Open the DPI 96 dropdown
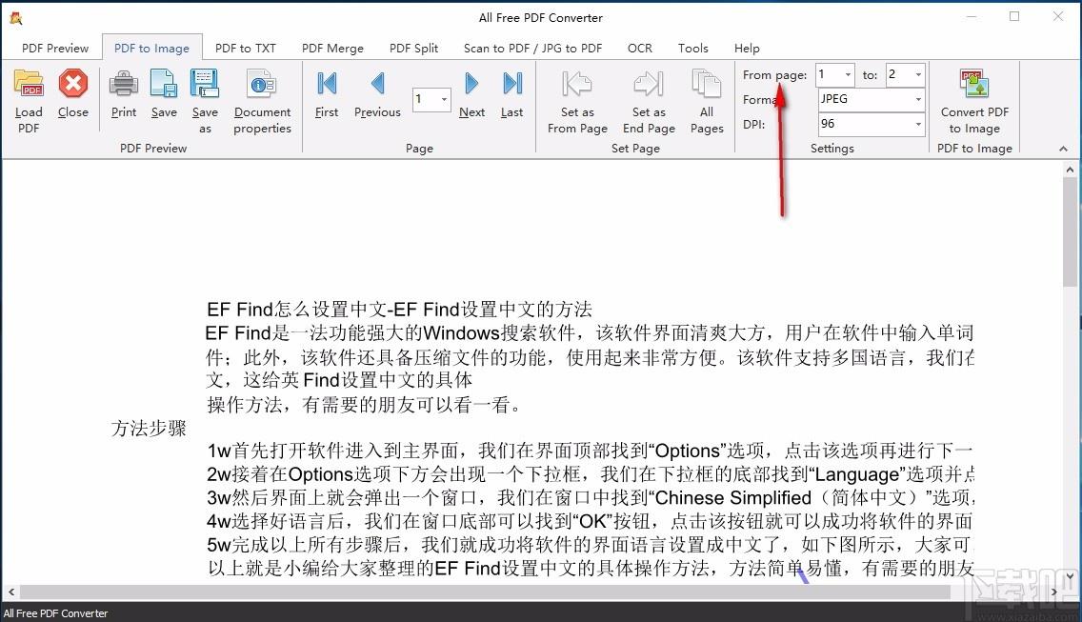This screenshot has height=622, width=1082. coord(918,124)
